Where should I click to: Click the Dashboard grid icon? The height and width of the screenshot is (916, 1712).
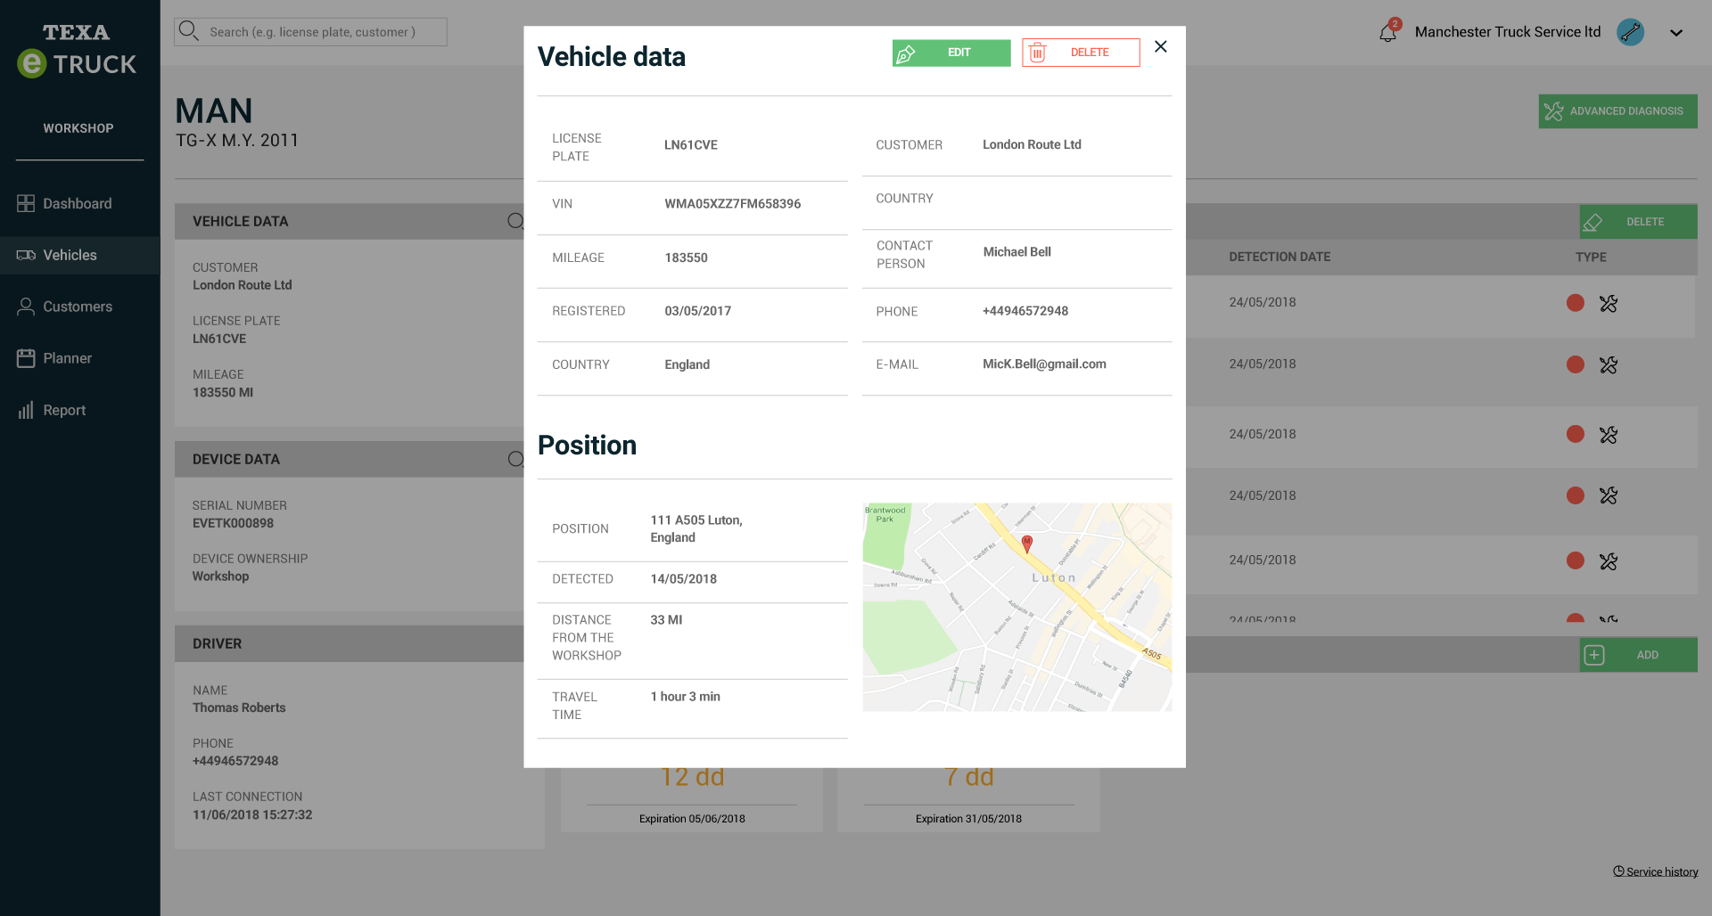click(x=26, y=203)
